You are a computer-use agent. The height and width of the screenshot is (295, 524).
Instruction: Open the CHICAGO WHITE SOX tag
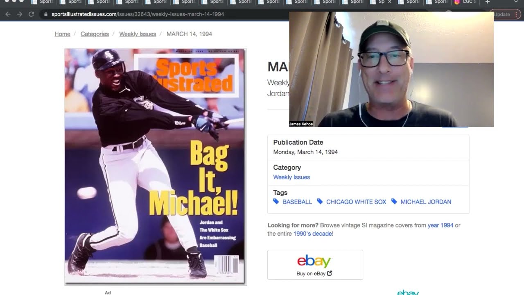(356, 202)
